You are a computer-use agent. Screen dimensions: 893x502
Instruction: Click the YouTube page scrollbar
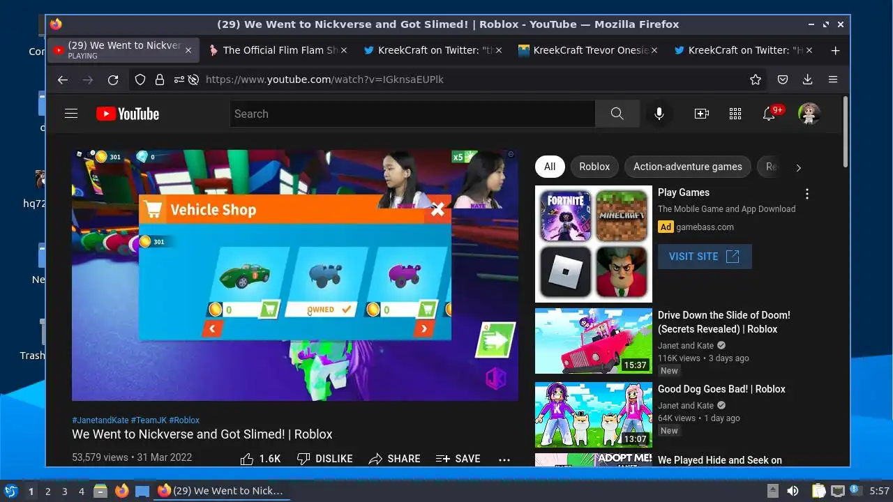coord(846,132)
